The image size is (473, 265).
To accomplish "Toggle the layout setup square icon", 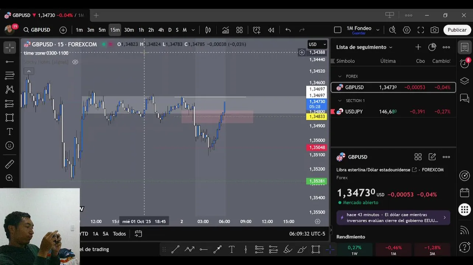I will (338, 30).
